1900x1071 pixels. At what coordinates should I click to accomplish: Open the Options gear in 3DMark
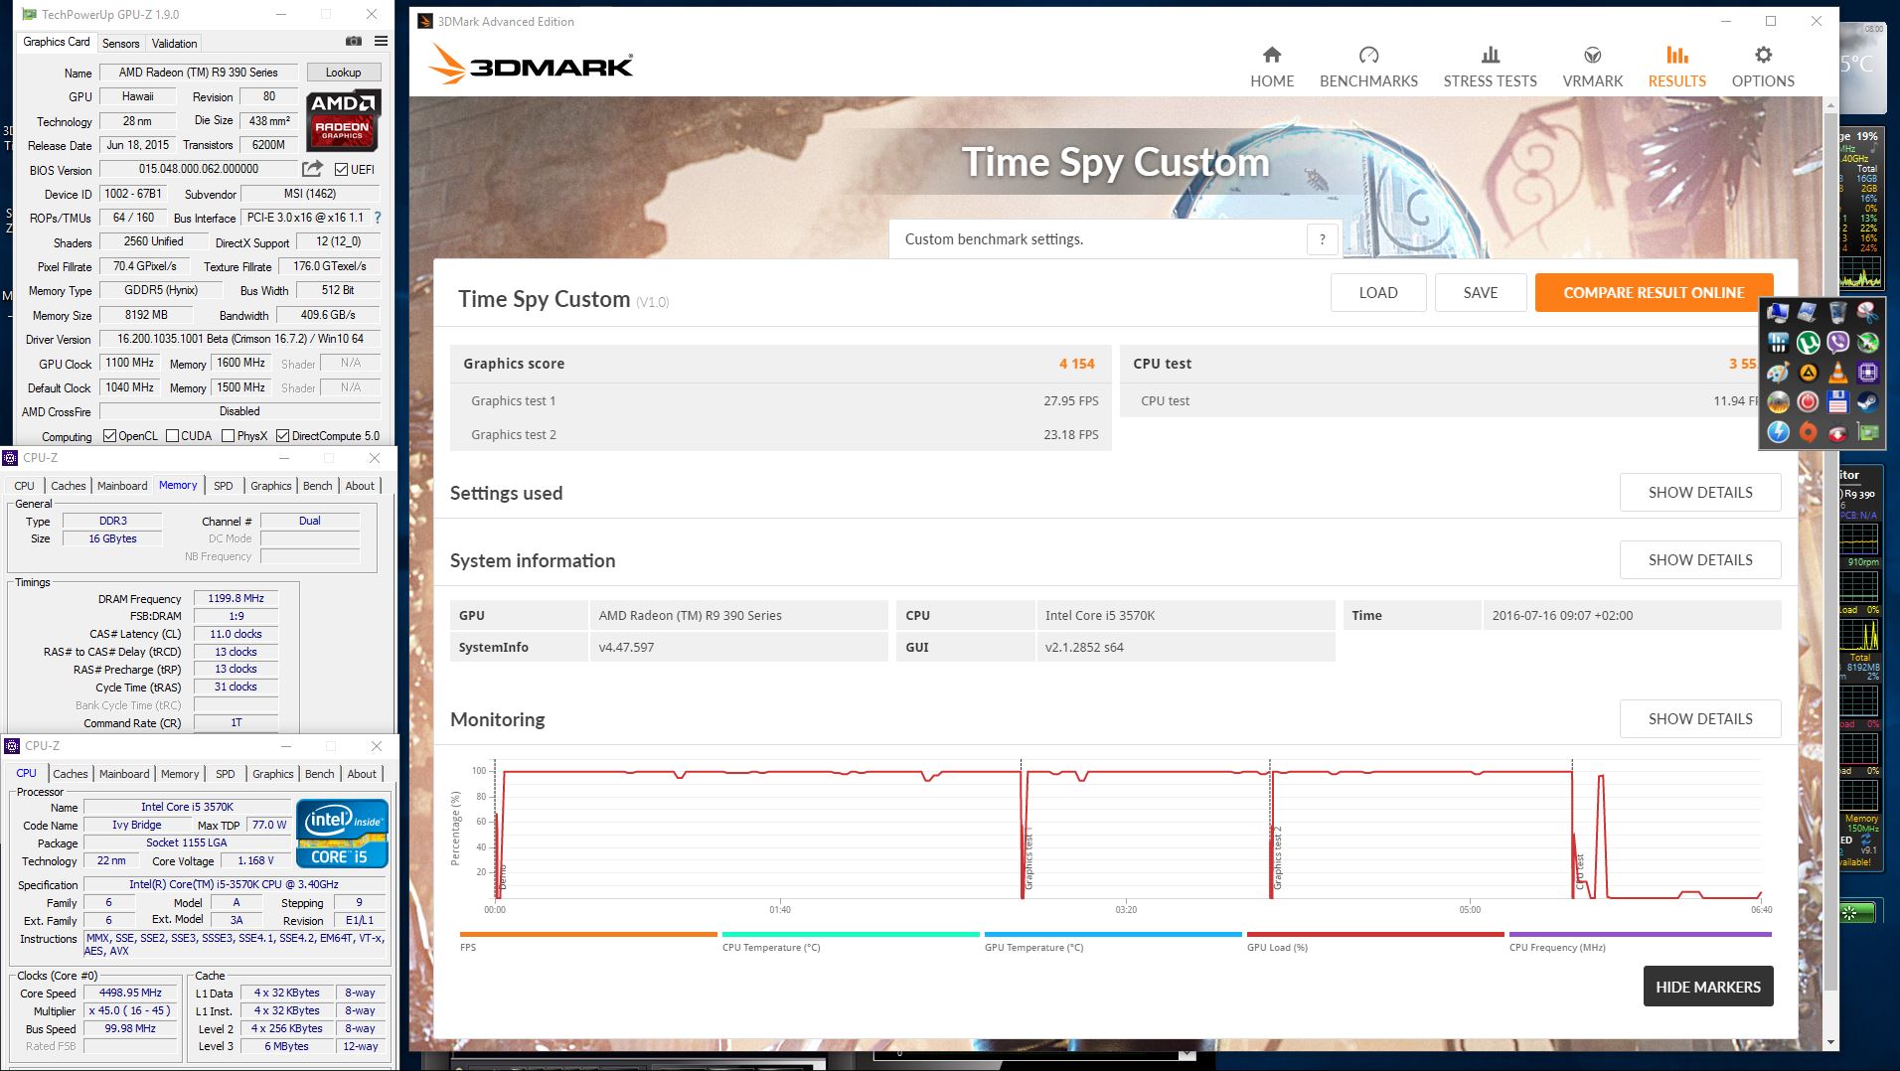[x=1763, y=55]
